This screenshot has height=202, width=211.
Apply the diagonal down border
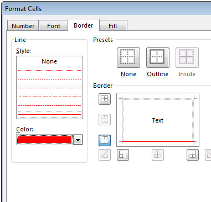point(208,155)
